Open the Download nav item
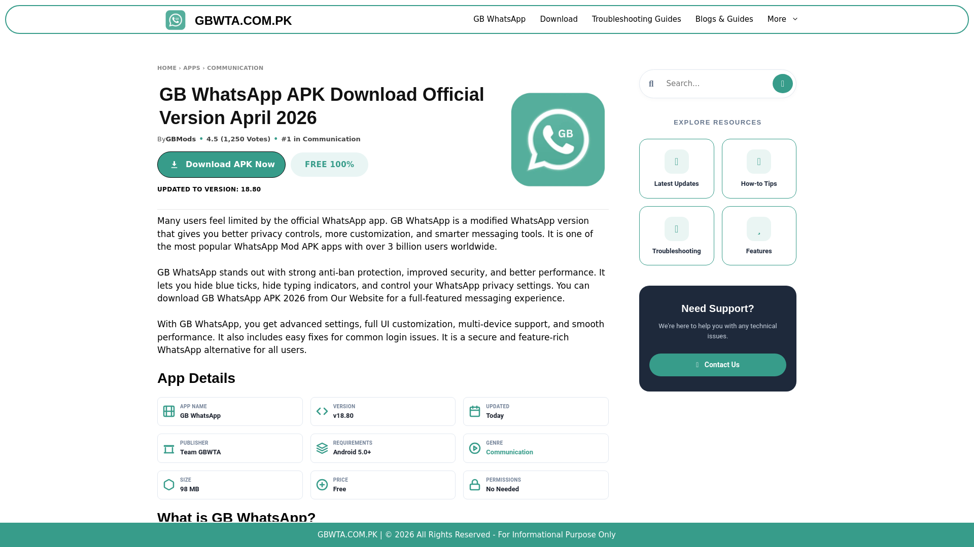Viewport: 974px width, 547px height. click(x=559, y=19)
